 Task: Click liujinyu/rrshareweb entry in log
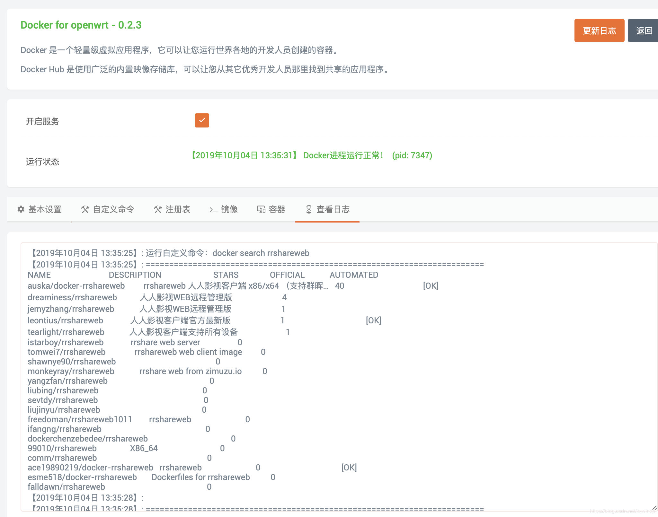pyautogui.click(x=64, y=410)
